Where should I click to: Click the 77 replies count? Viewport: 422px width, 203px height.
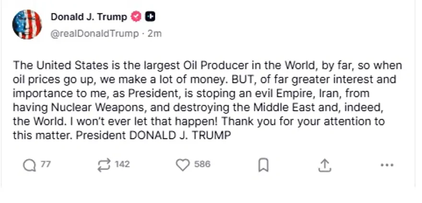46,164
